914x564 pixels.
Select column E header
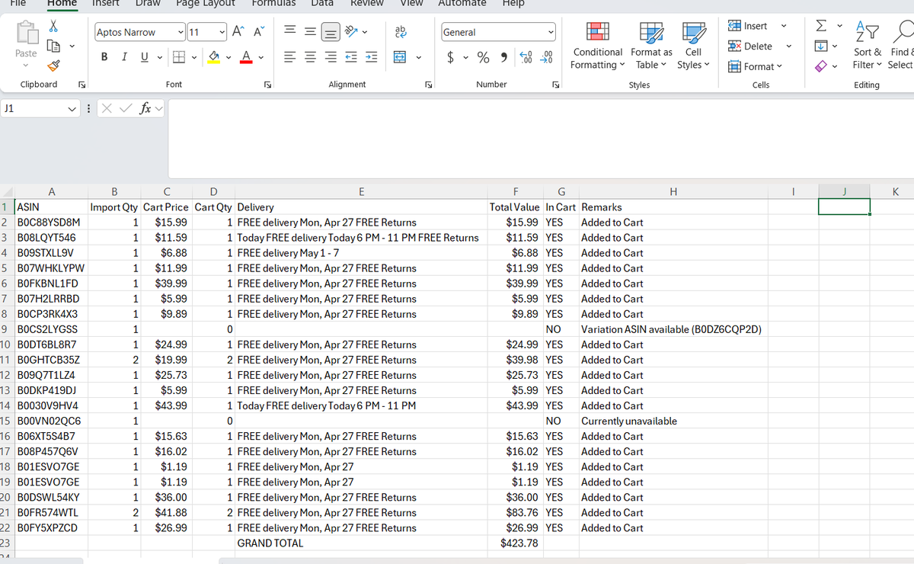361,192
